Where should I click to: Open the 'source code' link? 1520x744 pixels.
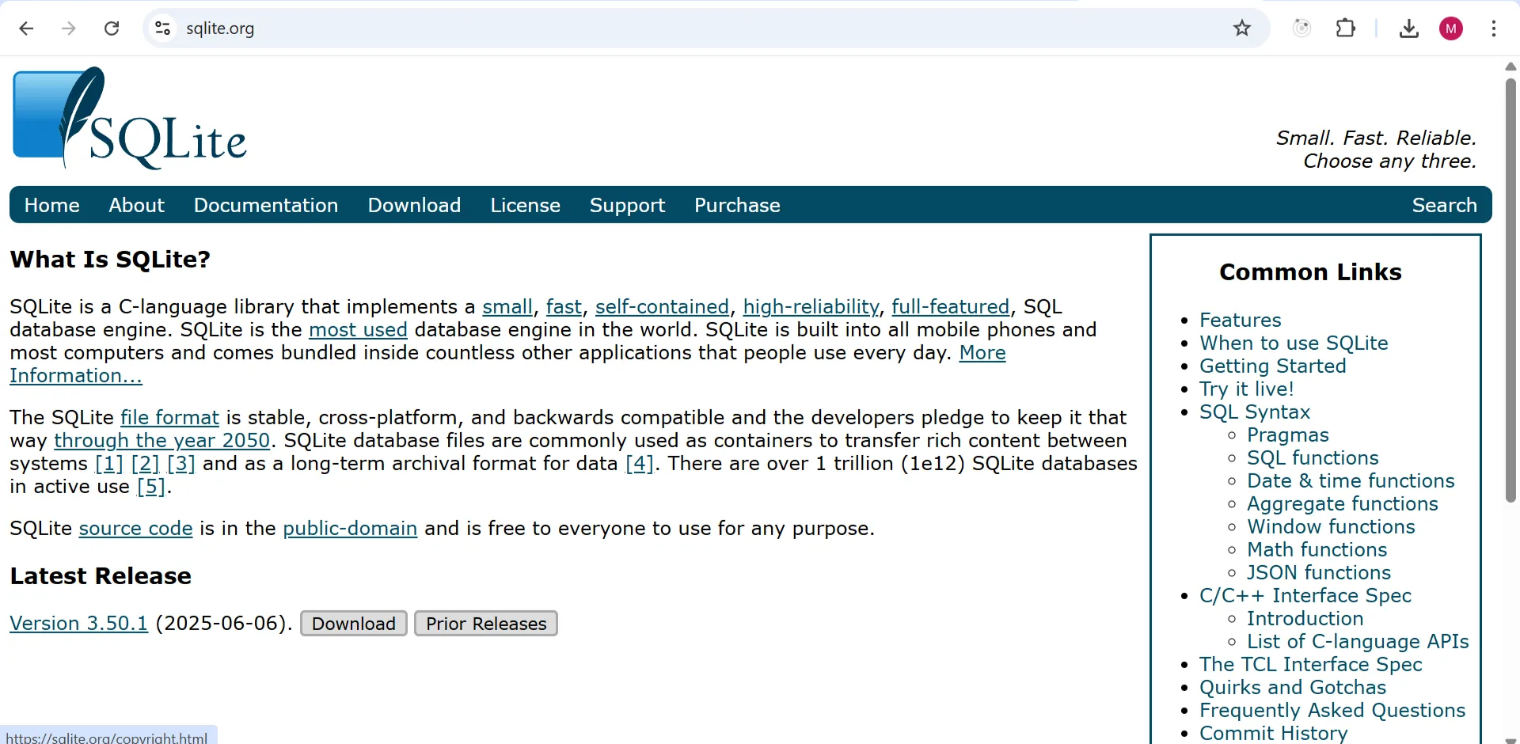(x=135, y=528)
